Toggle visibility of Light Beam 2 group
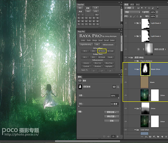The image size is (168, 143). click(x=126, y=23)
